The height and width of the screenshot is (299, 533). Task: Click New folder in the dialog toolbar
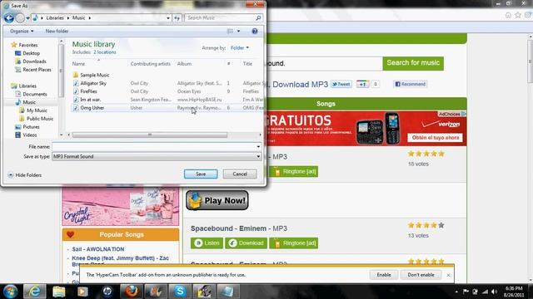(x=57, y=31)
